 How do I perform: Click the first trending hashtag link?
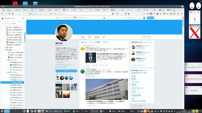pyautogui.click(x=139, y=73)
